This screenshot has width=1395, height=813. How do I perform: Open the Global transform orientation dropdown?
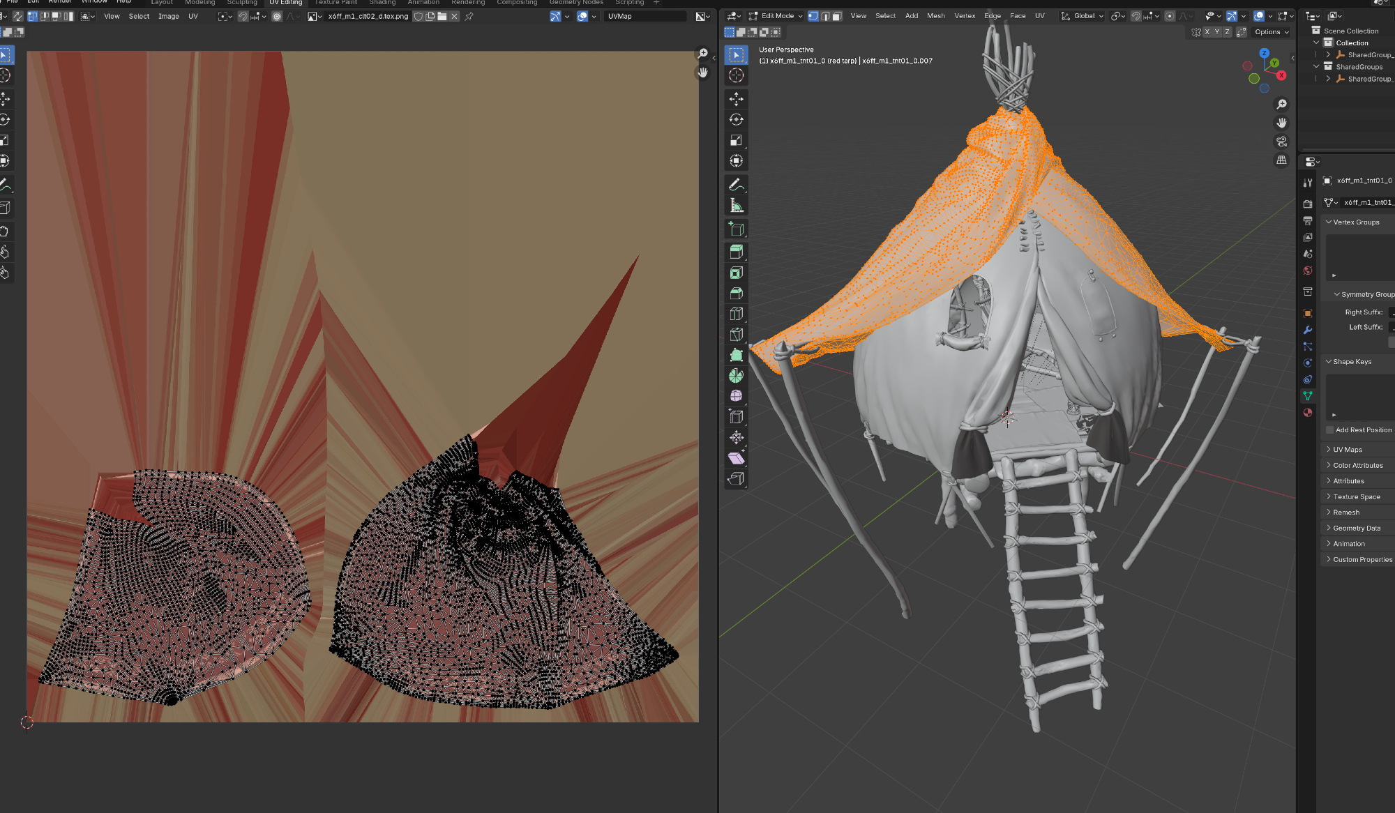click(x=1083, y=16)
